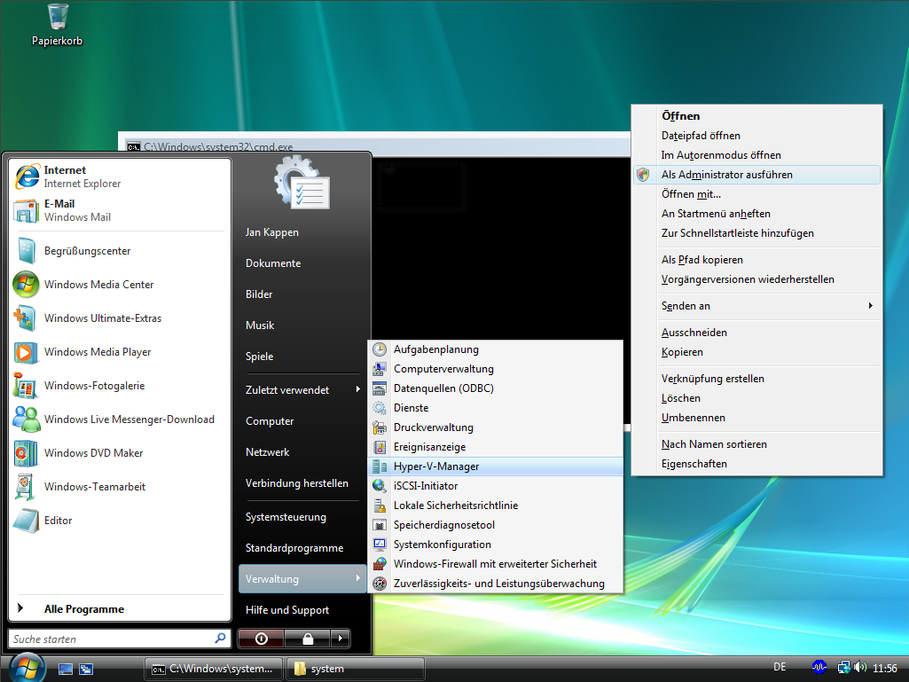Expand the Zuletzt verwendet submenu
This screenshot has width=909, height=682.
click(x=302, y=389)
